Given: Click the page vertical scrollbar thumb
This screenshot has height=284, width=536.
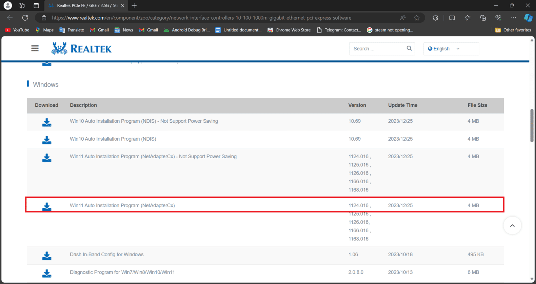Looking at the screenshot, I should point(532,125).
